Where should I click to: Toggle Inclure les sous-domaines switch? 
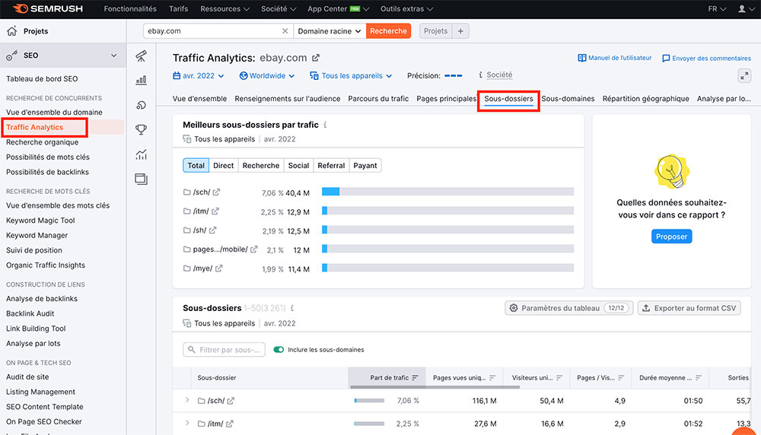[279, 350]
